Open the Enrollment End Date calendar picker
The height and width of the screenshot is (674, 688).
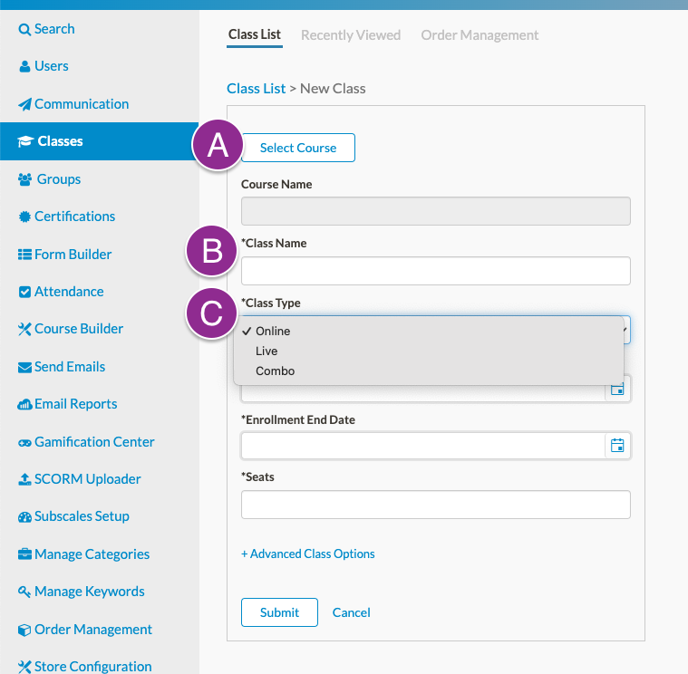[617, 446]
